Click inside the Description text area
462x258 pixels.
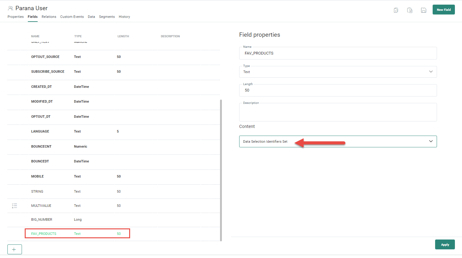tap(338, 113)
